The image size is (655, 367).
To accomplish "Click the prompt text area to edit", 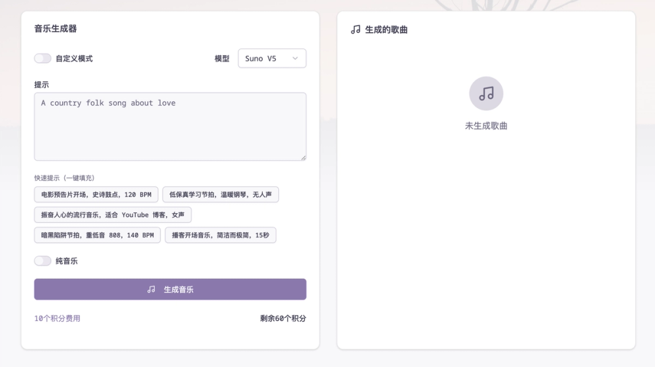I will (170, 126).
